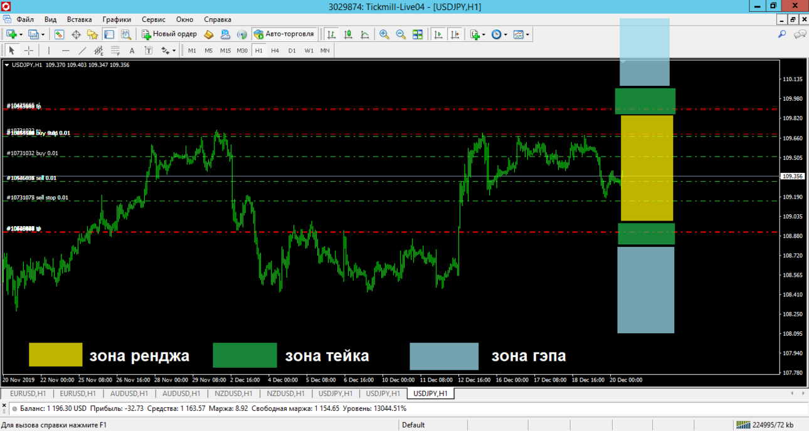Viewport: 809px width, 431px height.
Task: Toggle the Авто-торговля button
Action: [x=283, y=34]
